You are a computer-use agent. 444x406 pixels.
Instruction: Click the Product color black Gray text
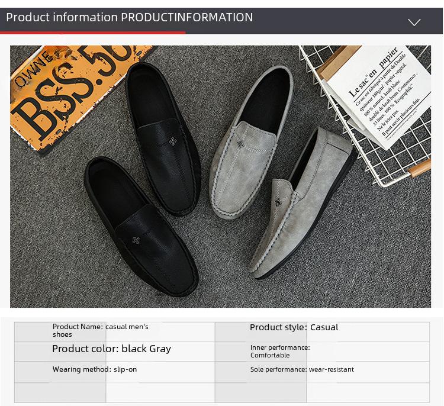coord(111,349)
